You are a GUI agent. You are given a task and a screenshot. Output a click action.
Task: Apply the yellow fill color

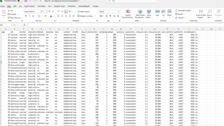tap(45, 16)
